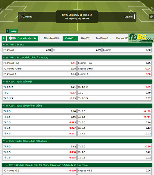Select the Chính (31) tab
Screen dimensions: 154x175
[70, 38]
